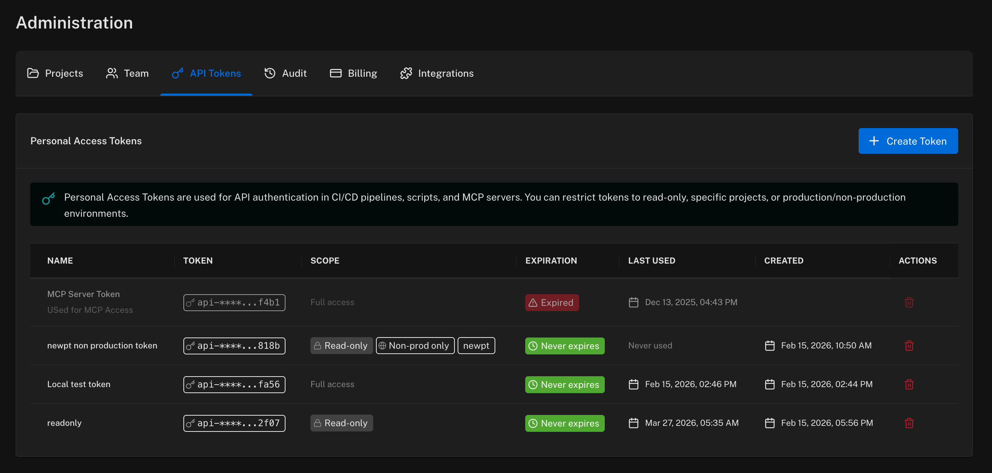Click the API Tokens key icon

coord(177,73)
